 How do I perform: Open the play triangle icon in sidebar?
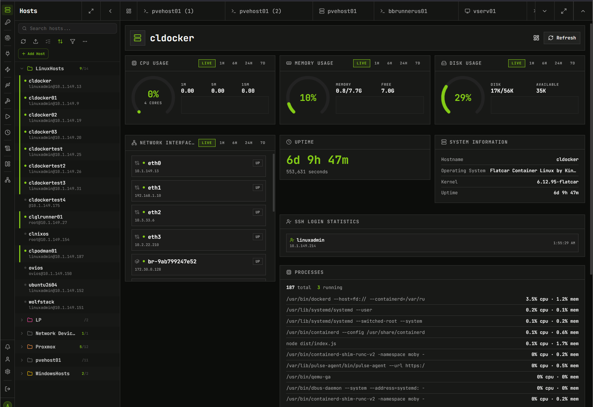point(7,116)
